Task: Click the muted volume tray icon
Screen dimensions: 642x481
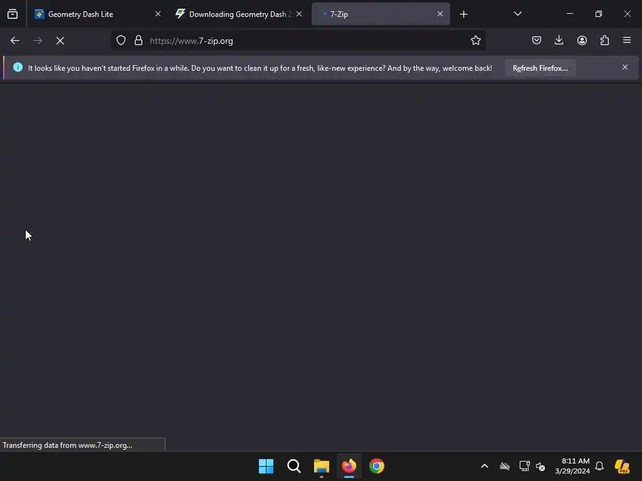Action: (540, 466)
